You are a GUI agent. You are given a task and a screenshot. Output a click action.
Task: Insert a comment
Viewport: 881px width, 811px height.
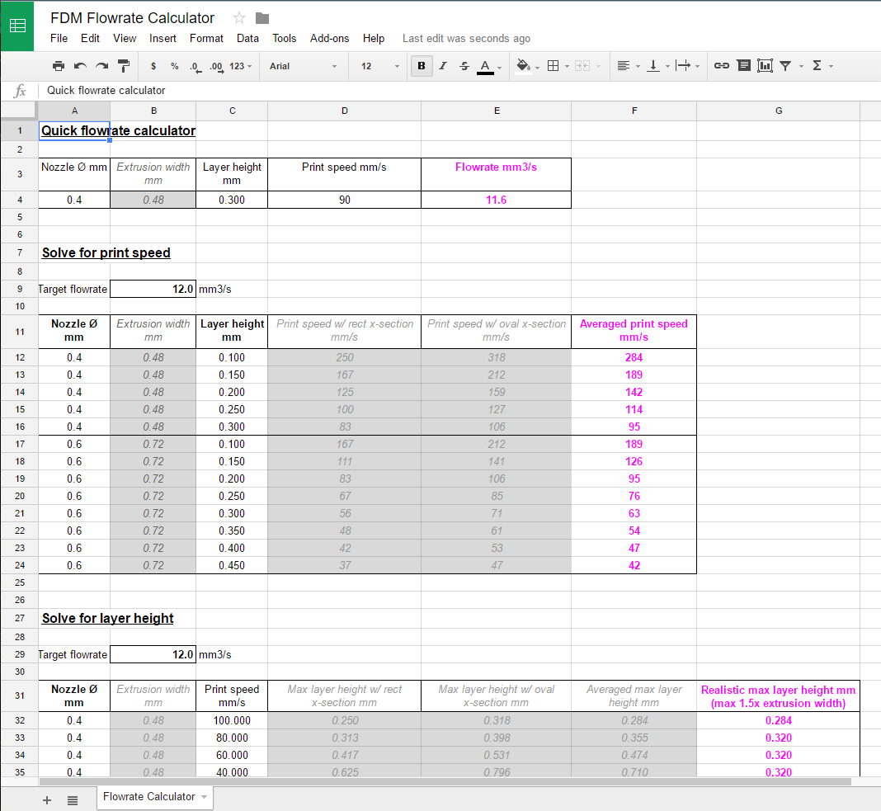click(x=743, y=66)
